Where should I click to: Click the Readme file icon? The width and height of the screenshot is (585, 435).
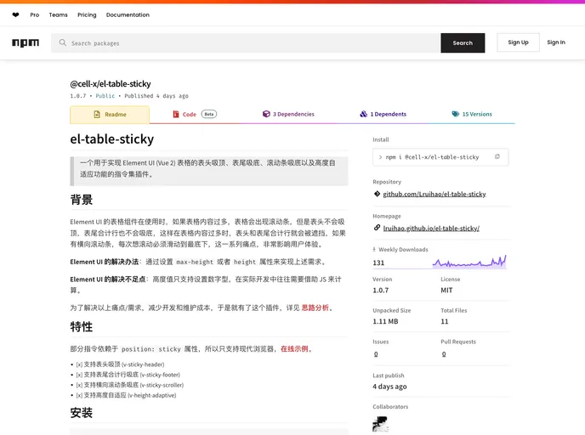pos(97,115)
